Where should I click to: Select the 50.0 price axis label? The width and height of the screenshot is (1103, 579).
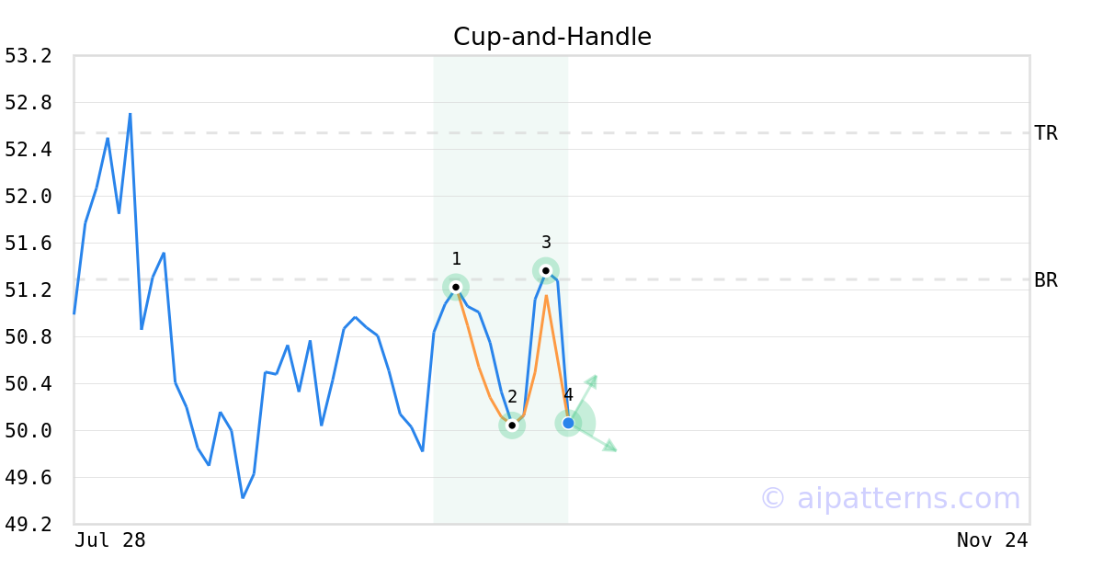(28, 431)
